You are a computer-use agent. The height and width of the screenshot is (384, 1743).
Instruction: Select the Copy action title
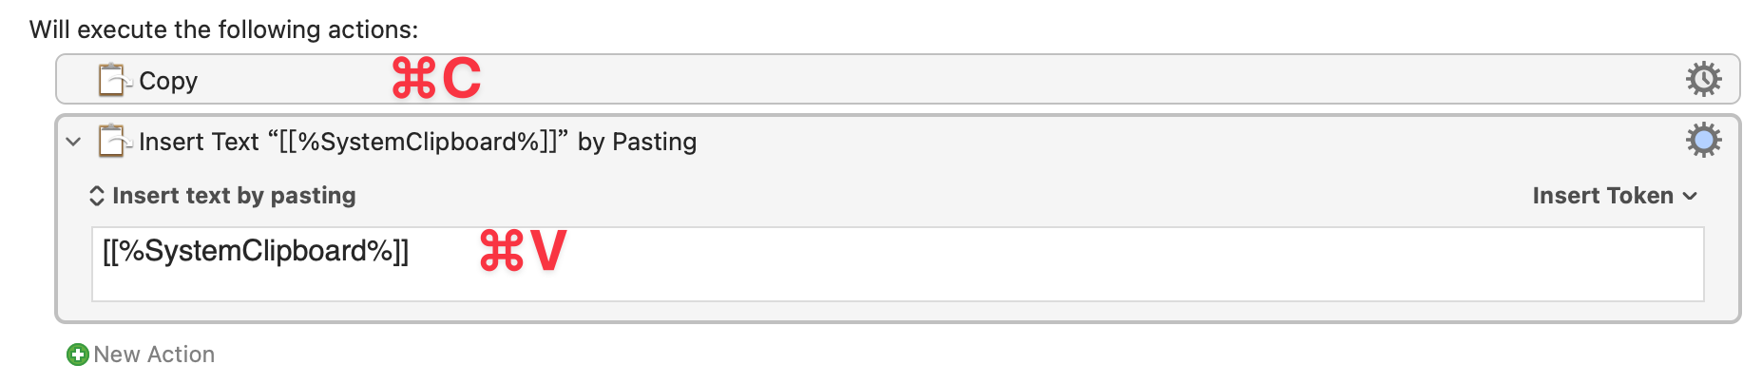coord(168,81)
